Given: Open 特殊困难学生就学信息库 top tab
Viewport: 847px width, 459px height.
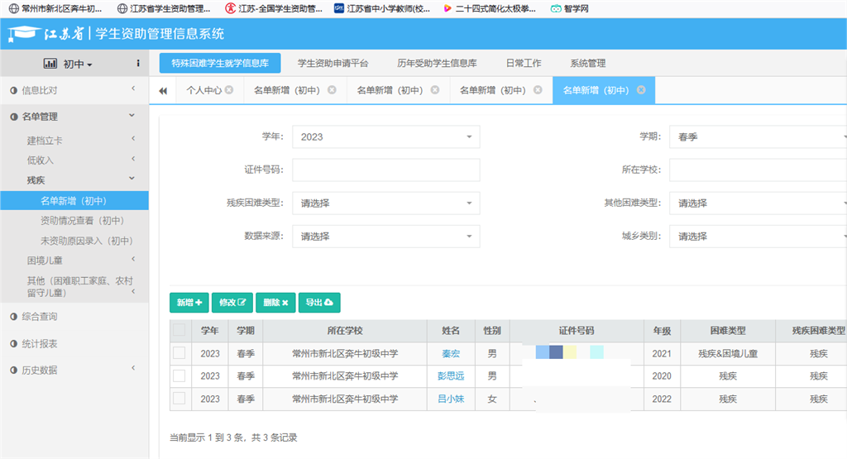Looking at the screenshot, I should click(220, 63).
